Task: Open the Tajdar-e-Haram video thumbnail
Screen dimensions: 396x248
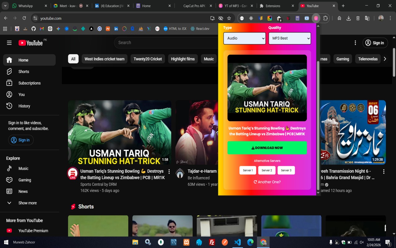Action: tap(197, 132)
